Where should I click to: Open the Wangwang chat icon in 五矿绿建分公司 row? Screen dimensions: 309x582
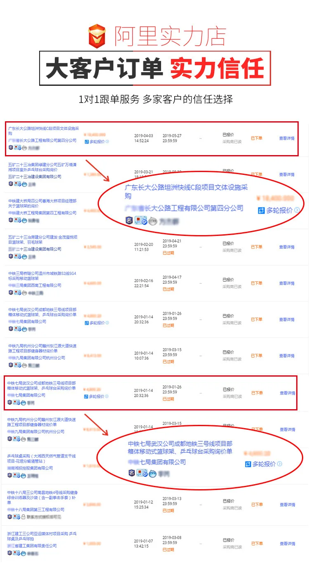pos(24,184)
